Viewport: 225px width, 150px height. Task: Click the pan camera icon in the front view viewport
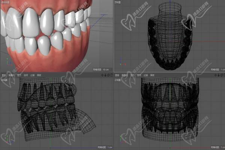[214, 75]
